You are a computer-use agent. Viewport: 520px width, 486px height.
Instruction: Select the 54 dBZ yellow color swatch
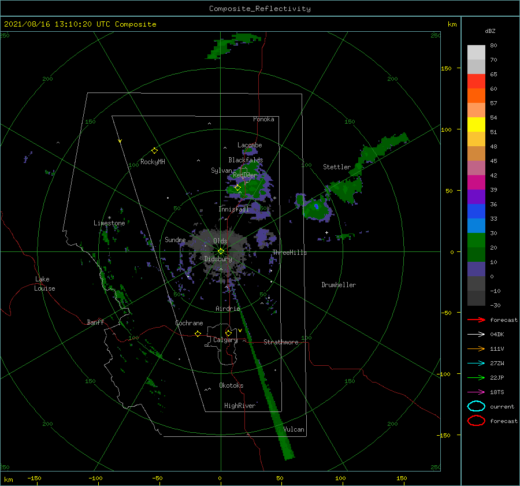pos(476,124)
